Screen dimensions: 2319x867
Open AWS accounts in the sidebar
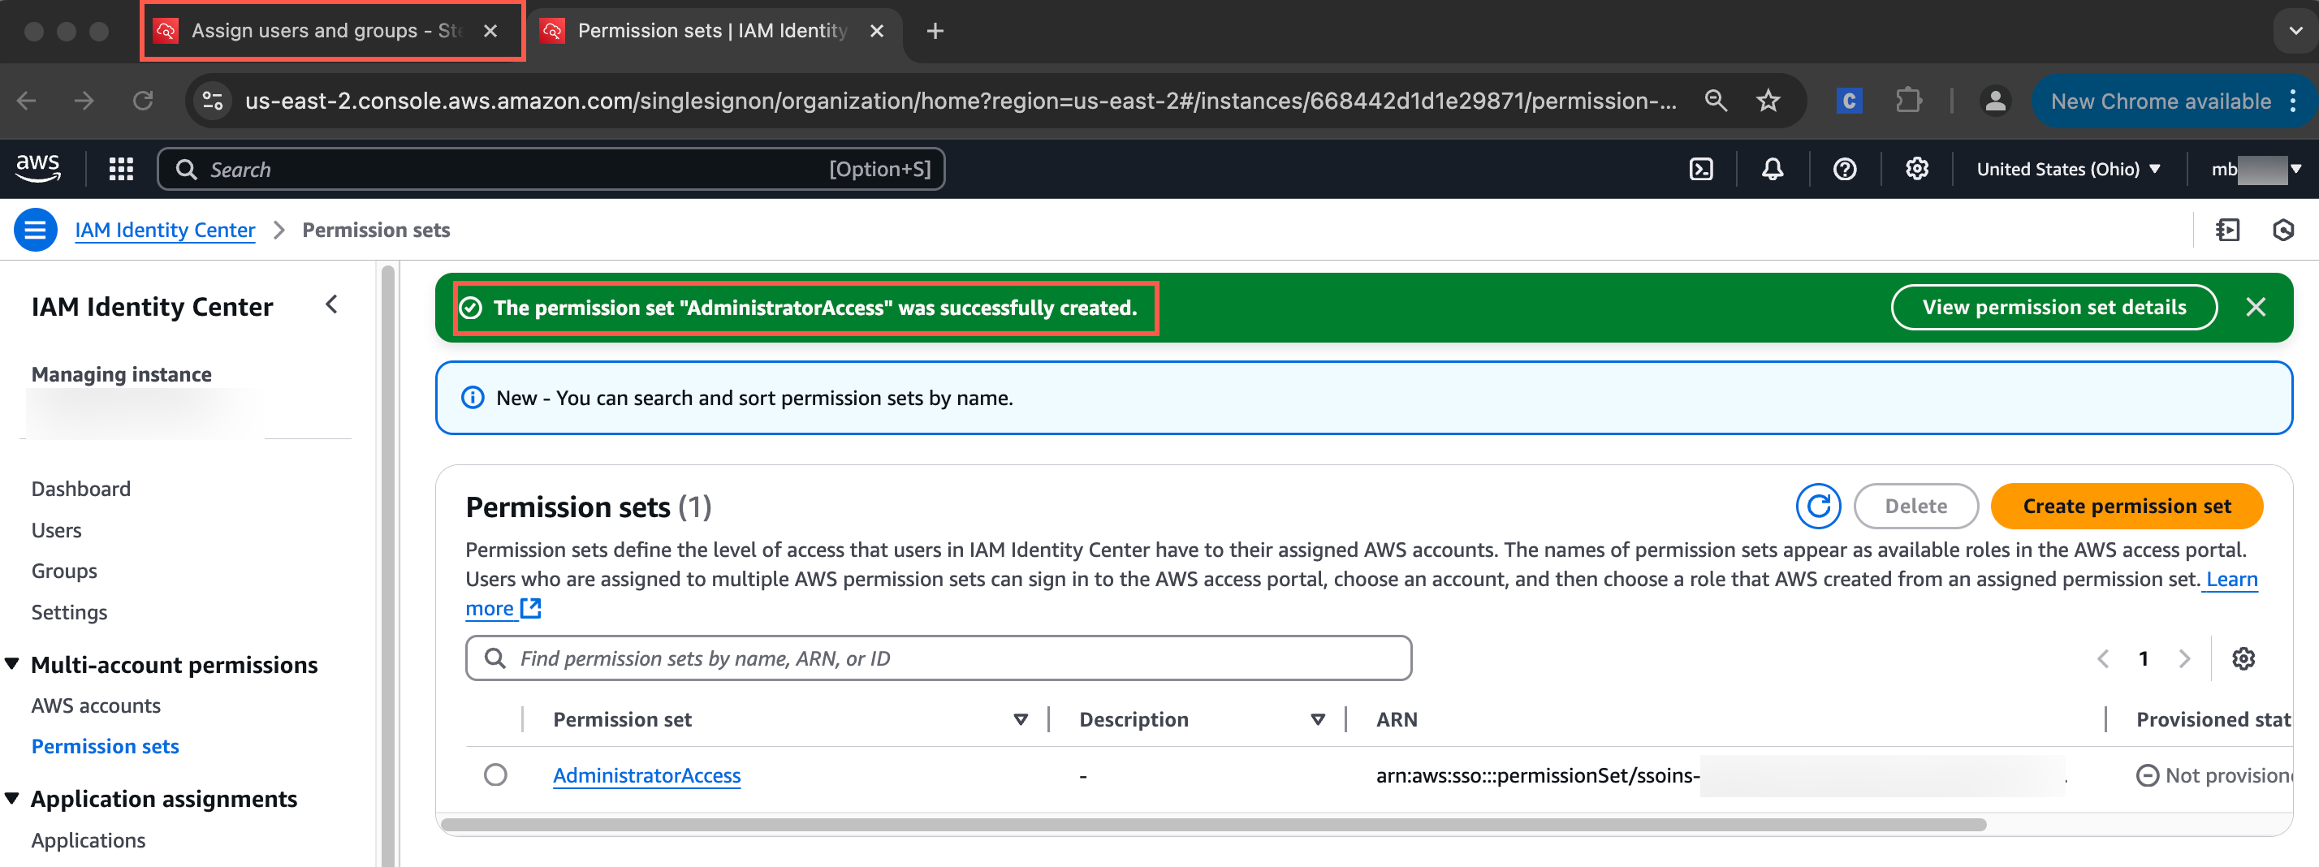click(x=96, y=705)
